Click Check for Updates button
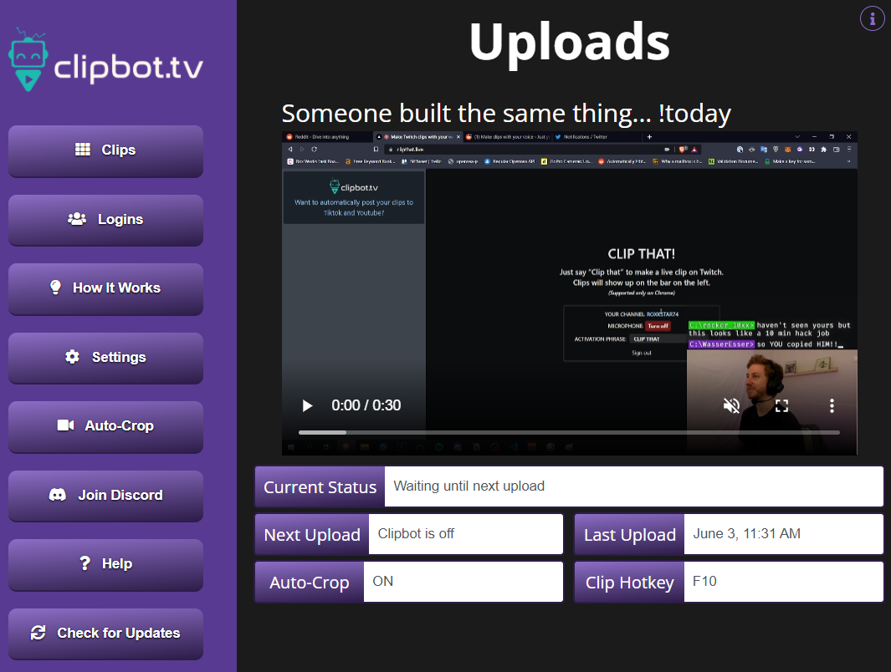Screen dimensions: 891x672 pos(105,634)
